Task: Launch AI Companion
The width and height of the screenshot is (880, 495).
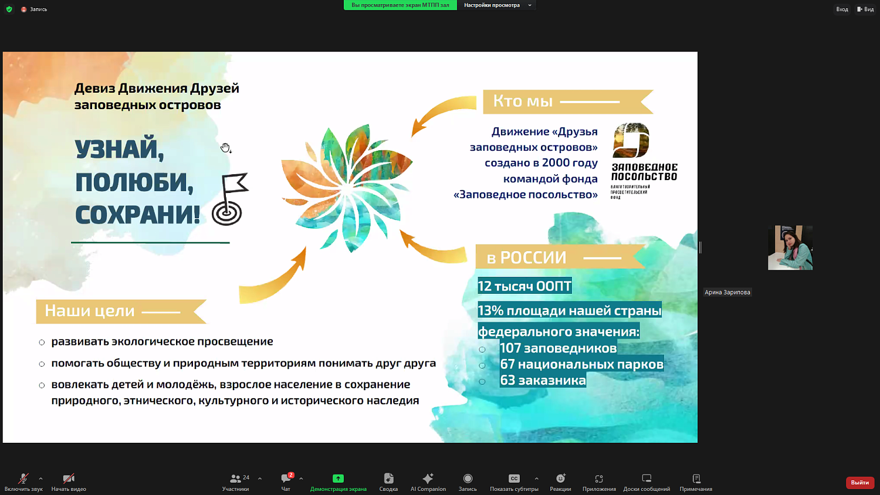Action: [428, 482]
